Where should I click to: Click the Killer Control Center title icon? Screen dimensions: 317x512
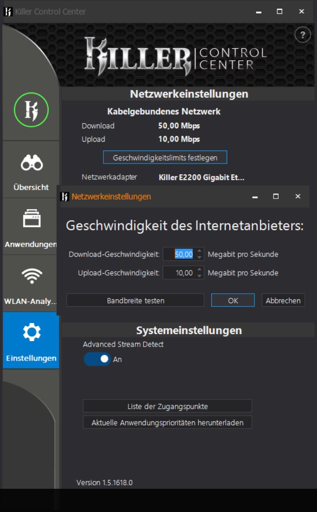pyautogui.click(x=8, y=12)
